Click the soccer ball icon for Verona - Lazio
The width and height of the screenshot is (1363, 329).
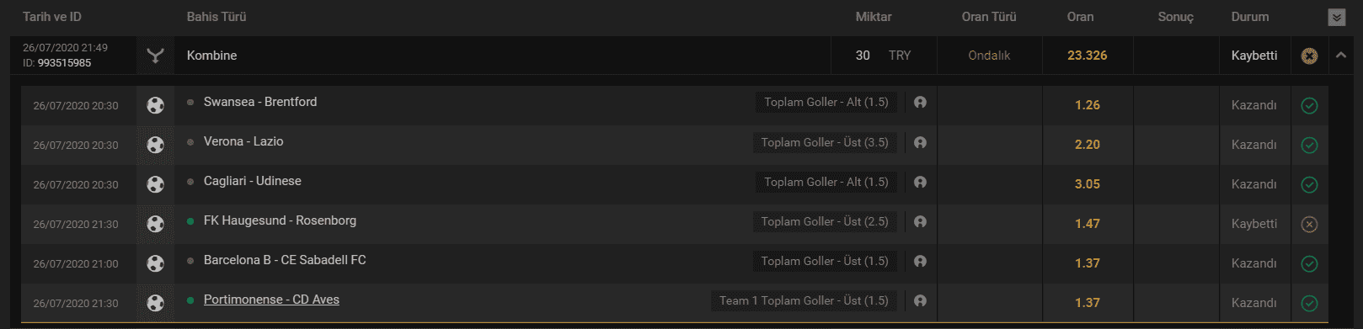[155, 145]
